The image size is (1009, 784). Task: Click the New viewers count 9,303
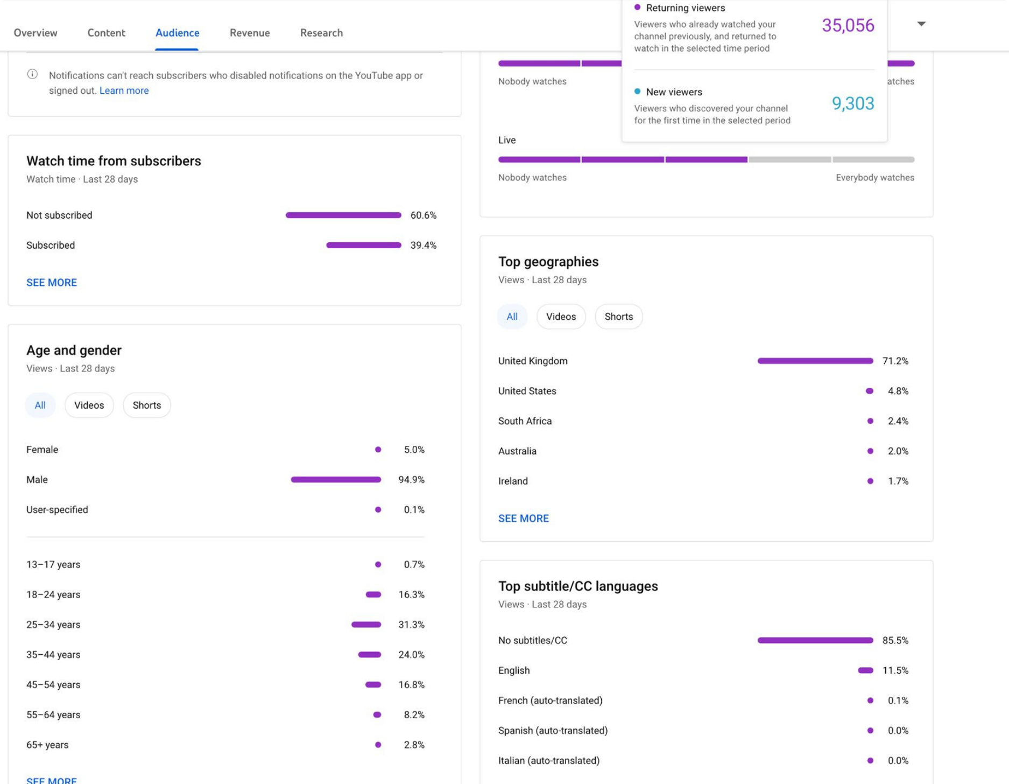pos(853,103)
